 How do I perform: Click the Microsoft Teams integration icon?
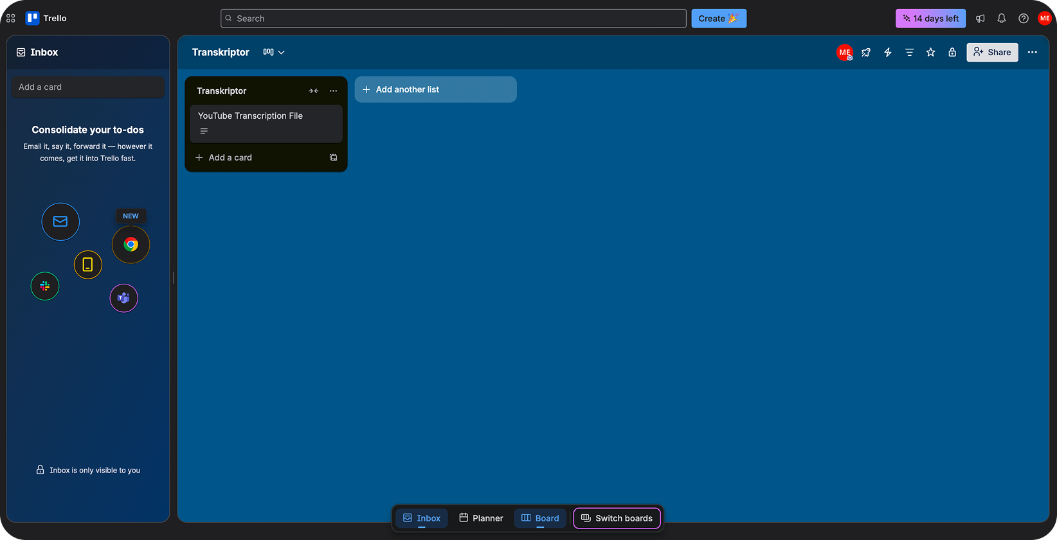(124, 298)
